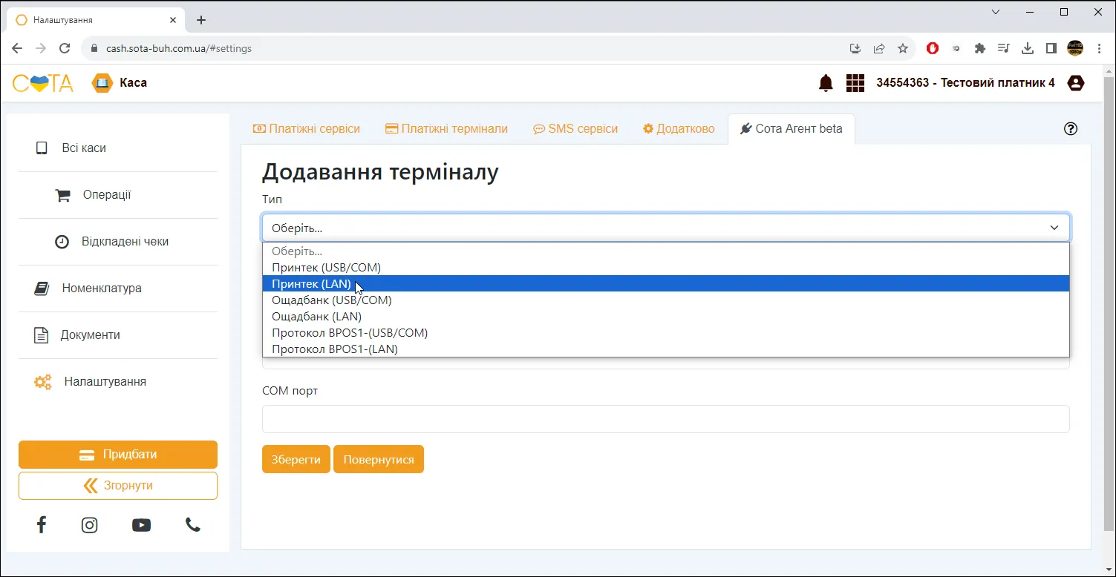The width and height of the screenshot is (1116, 577).
Task: Switch to SMS сервіси tab
Action: click(575, 129)
